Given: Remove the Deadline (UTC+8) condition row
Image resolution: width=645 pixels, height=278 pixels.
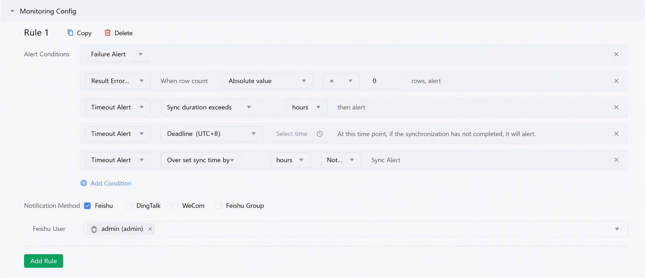Looking at the screenshot, I should (x=616, y=134).
